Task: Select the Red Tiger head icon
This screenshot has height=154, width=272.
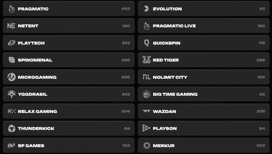Action: click(147, 60)
